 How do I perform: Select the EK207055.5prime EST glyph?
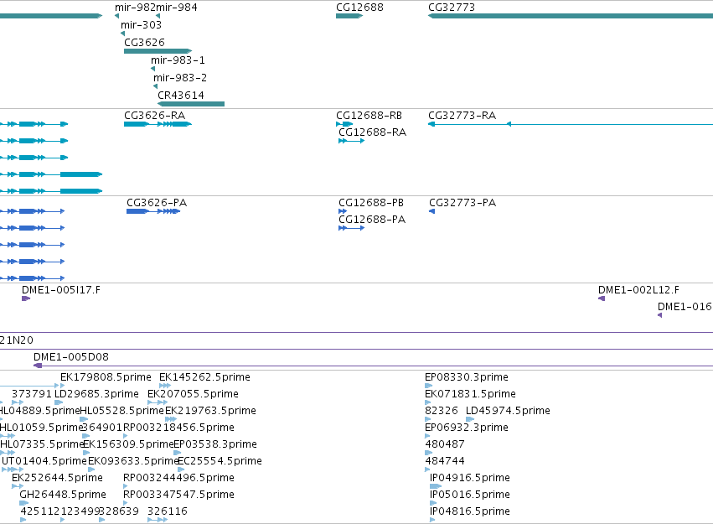coord(158,402)
